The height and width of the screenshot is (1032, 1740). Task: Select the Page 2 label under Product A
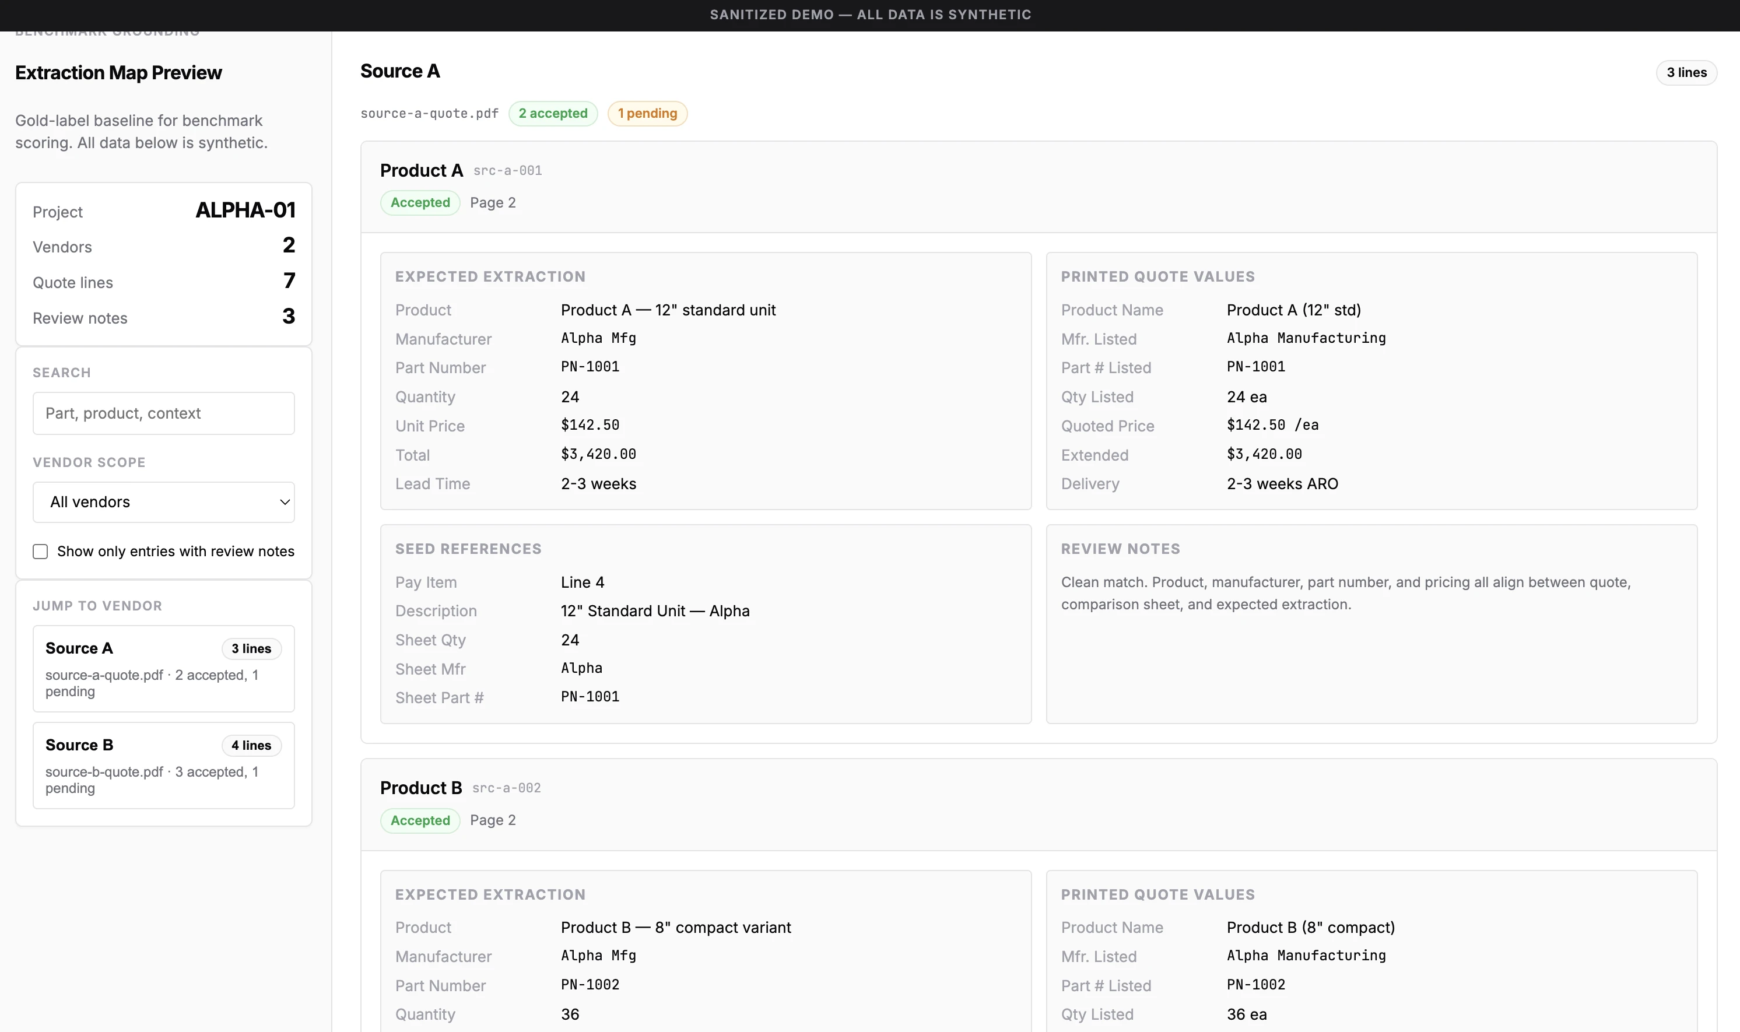tap(493, 202)
